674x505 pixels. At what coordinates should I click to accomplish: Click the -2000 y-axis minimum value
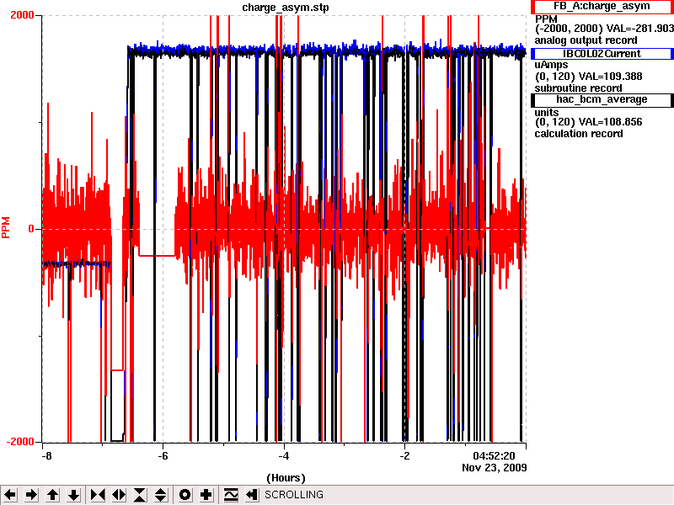(x=20, y=442)
